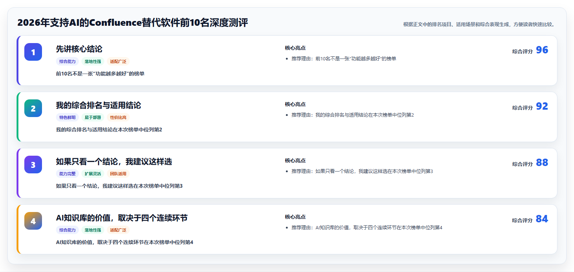Click 推荐理由 bullet ending 位列第4

(367, 227)
